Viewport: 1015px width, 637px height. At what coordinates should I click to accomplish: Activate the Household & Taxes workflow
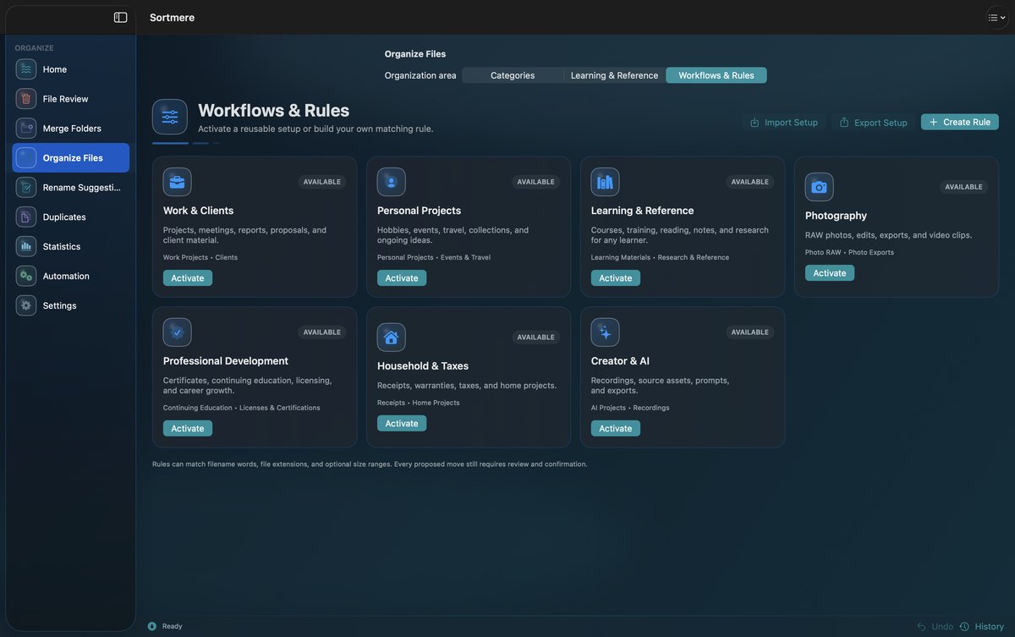[402, 424]
